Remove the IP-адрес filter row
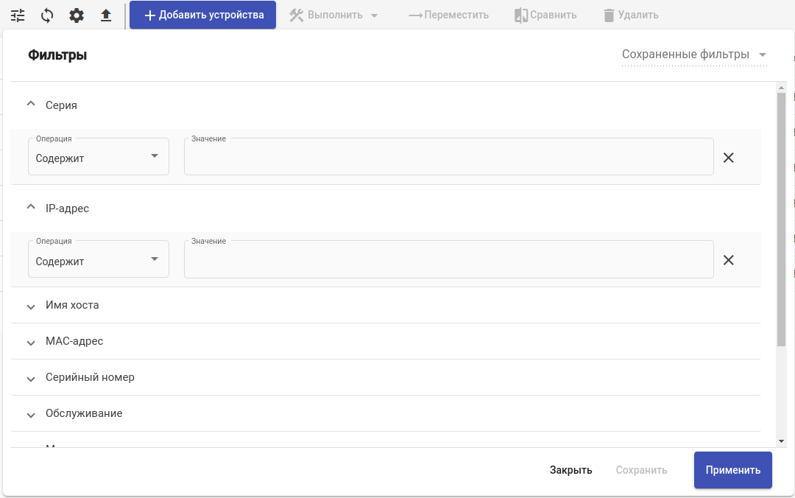 pyautogui.click(x=728, y=260)
